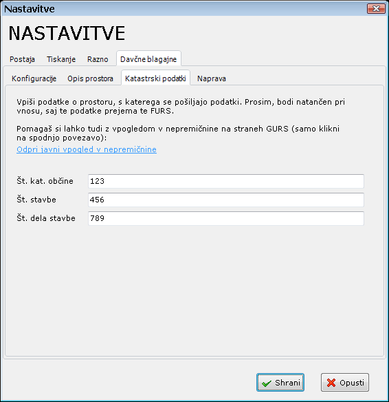Focus the Št. stavbe field containing 456
Image resolution: width=389 pixels, height=402 pixels.
coord(226,200)
